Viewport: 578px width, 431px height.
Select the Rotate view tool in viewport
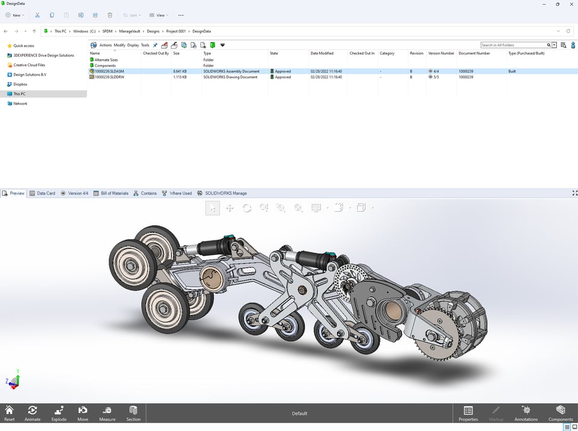(246, 208)
